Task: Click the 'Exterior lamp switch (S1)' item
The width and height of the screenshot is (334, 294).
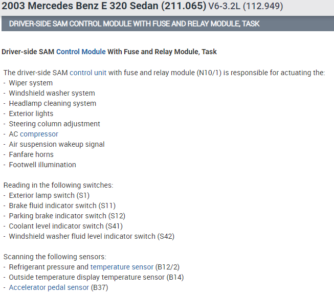Action: pos(49,195)
